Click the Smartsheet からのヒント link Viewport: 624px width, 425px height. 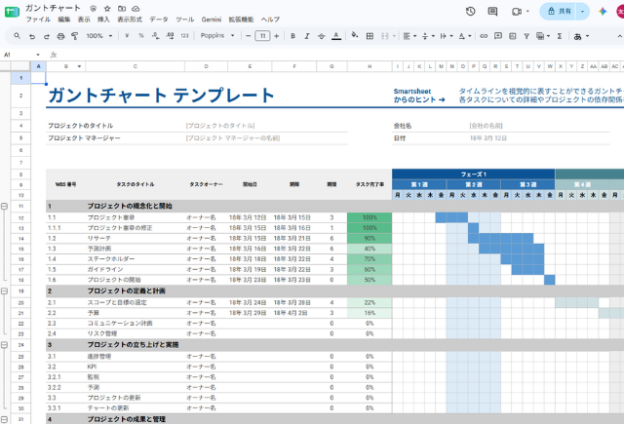point(419,96)
